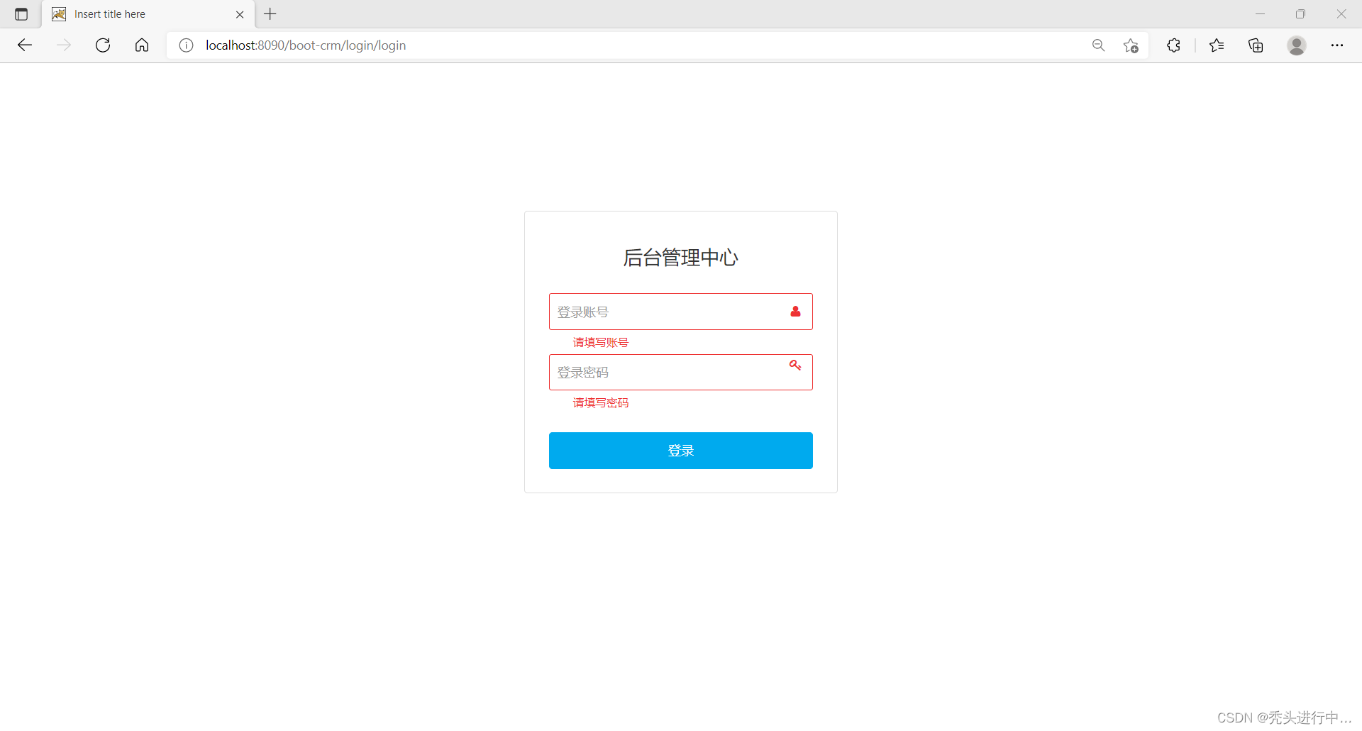The height and width of the screenshot is (731, 1362).
Task: Add page to favorites via star icon
Action: pyautogui.click(x=1131, y=45)
